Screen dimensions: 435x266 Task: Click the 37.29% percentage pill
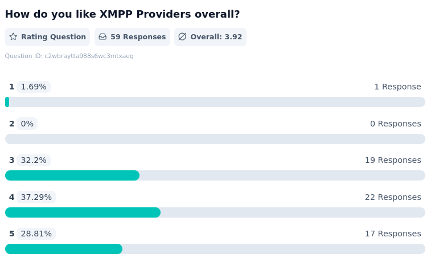tap(36, 197)
